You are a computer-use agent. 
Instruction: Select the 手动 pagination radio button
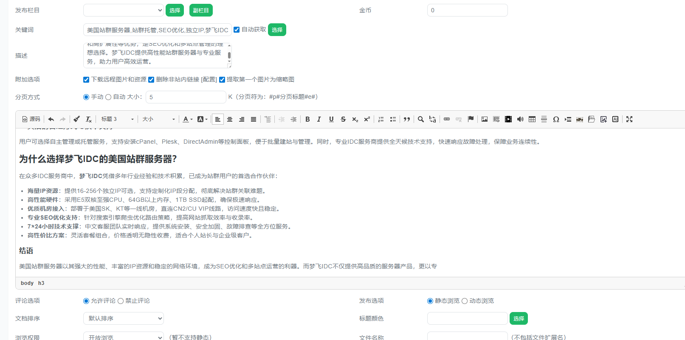click(86, 97)
